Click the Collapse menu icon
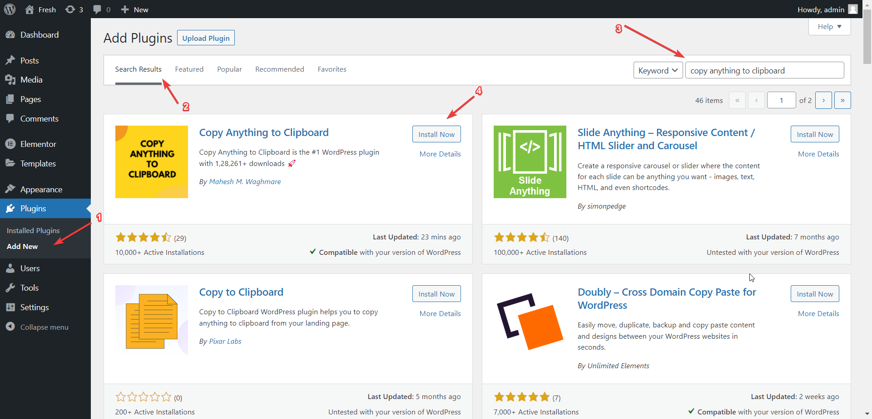Screen dimensions: 872x419 10,326
